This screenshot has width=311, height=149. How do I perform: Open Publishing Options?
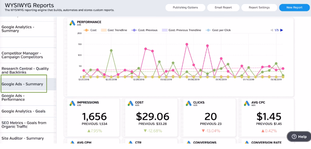coord(185,8)
